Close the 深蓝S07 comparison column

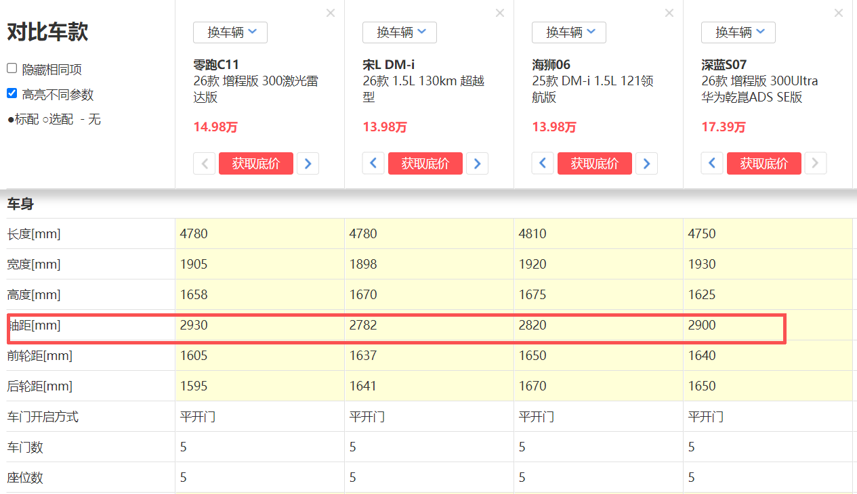839,13
